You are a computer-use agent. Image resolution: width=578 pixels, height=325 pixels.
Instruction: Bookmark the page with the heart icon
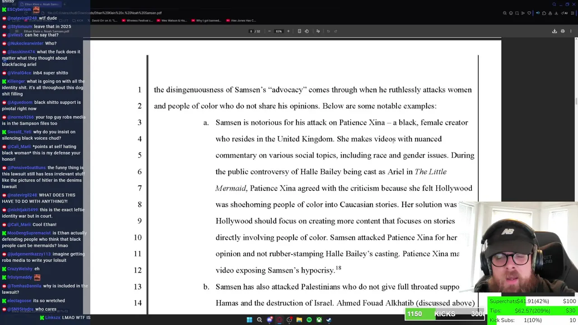[x=529, y=13]
